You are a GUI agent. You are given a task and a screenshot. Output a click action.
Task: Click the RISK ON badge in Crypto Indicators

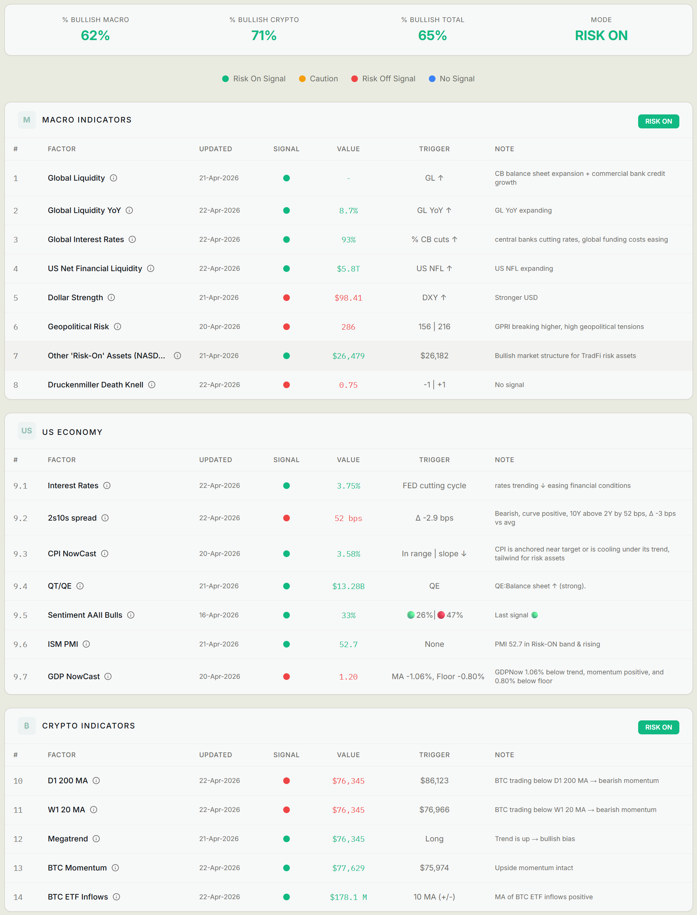(x=658, y=727)
